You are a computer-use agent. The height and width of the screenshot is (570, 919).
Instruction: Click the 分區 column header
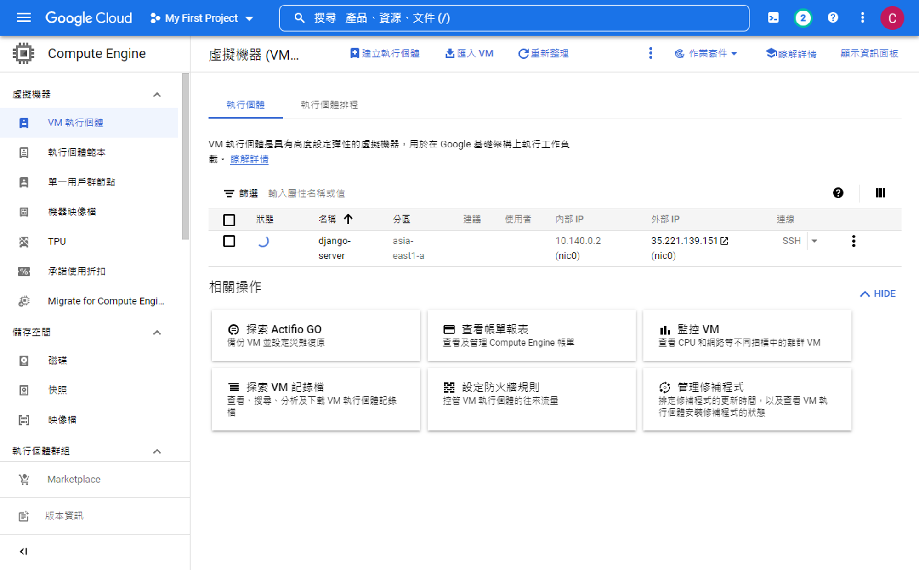402,220
